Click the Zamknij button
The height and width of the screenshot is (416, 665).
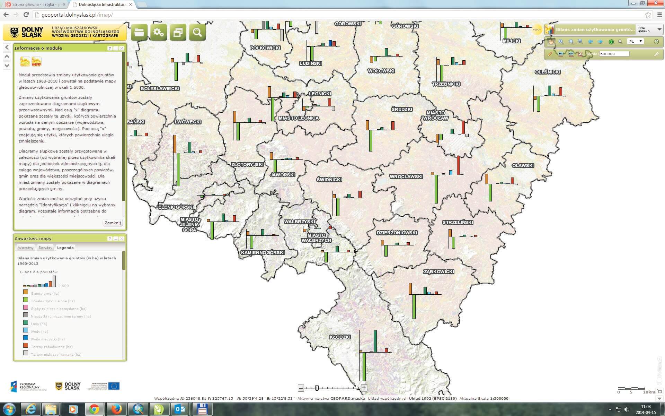[113, 223]
